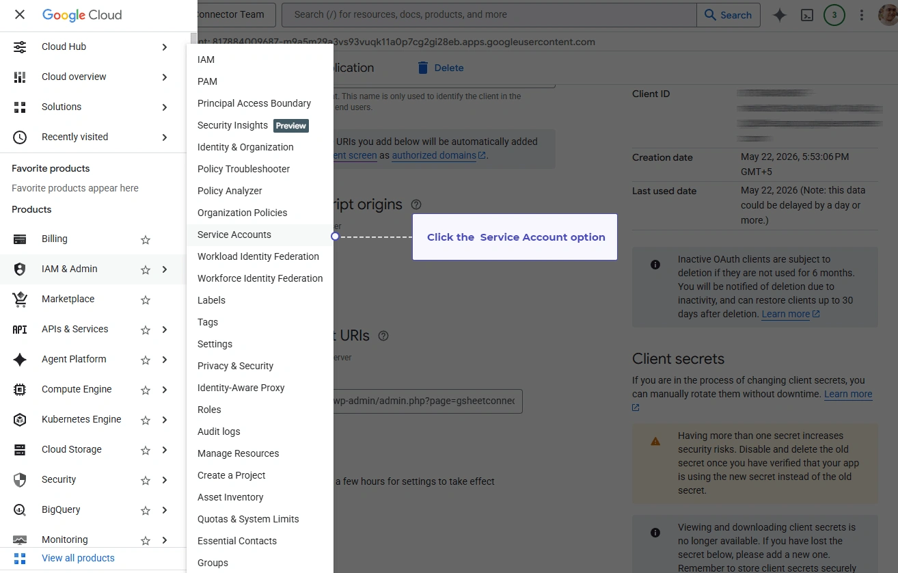Expand the Cloud overview submenu arrow

(165, 77)
